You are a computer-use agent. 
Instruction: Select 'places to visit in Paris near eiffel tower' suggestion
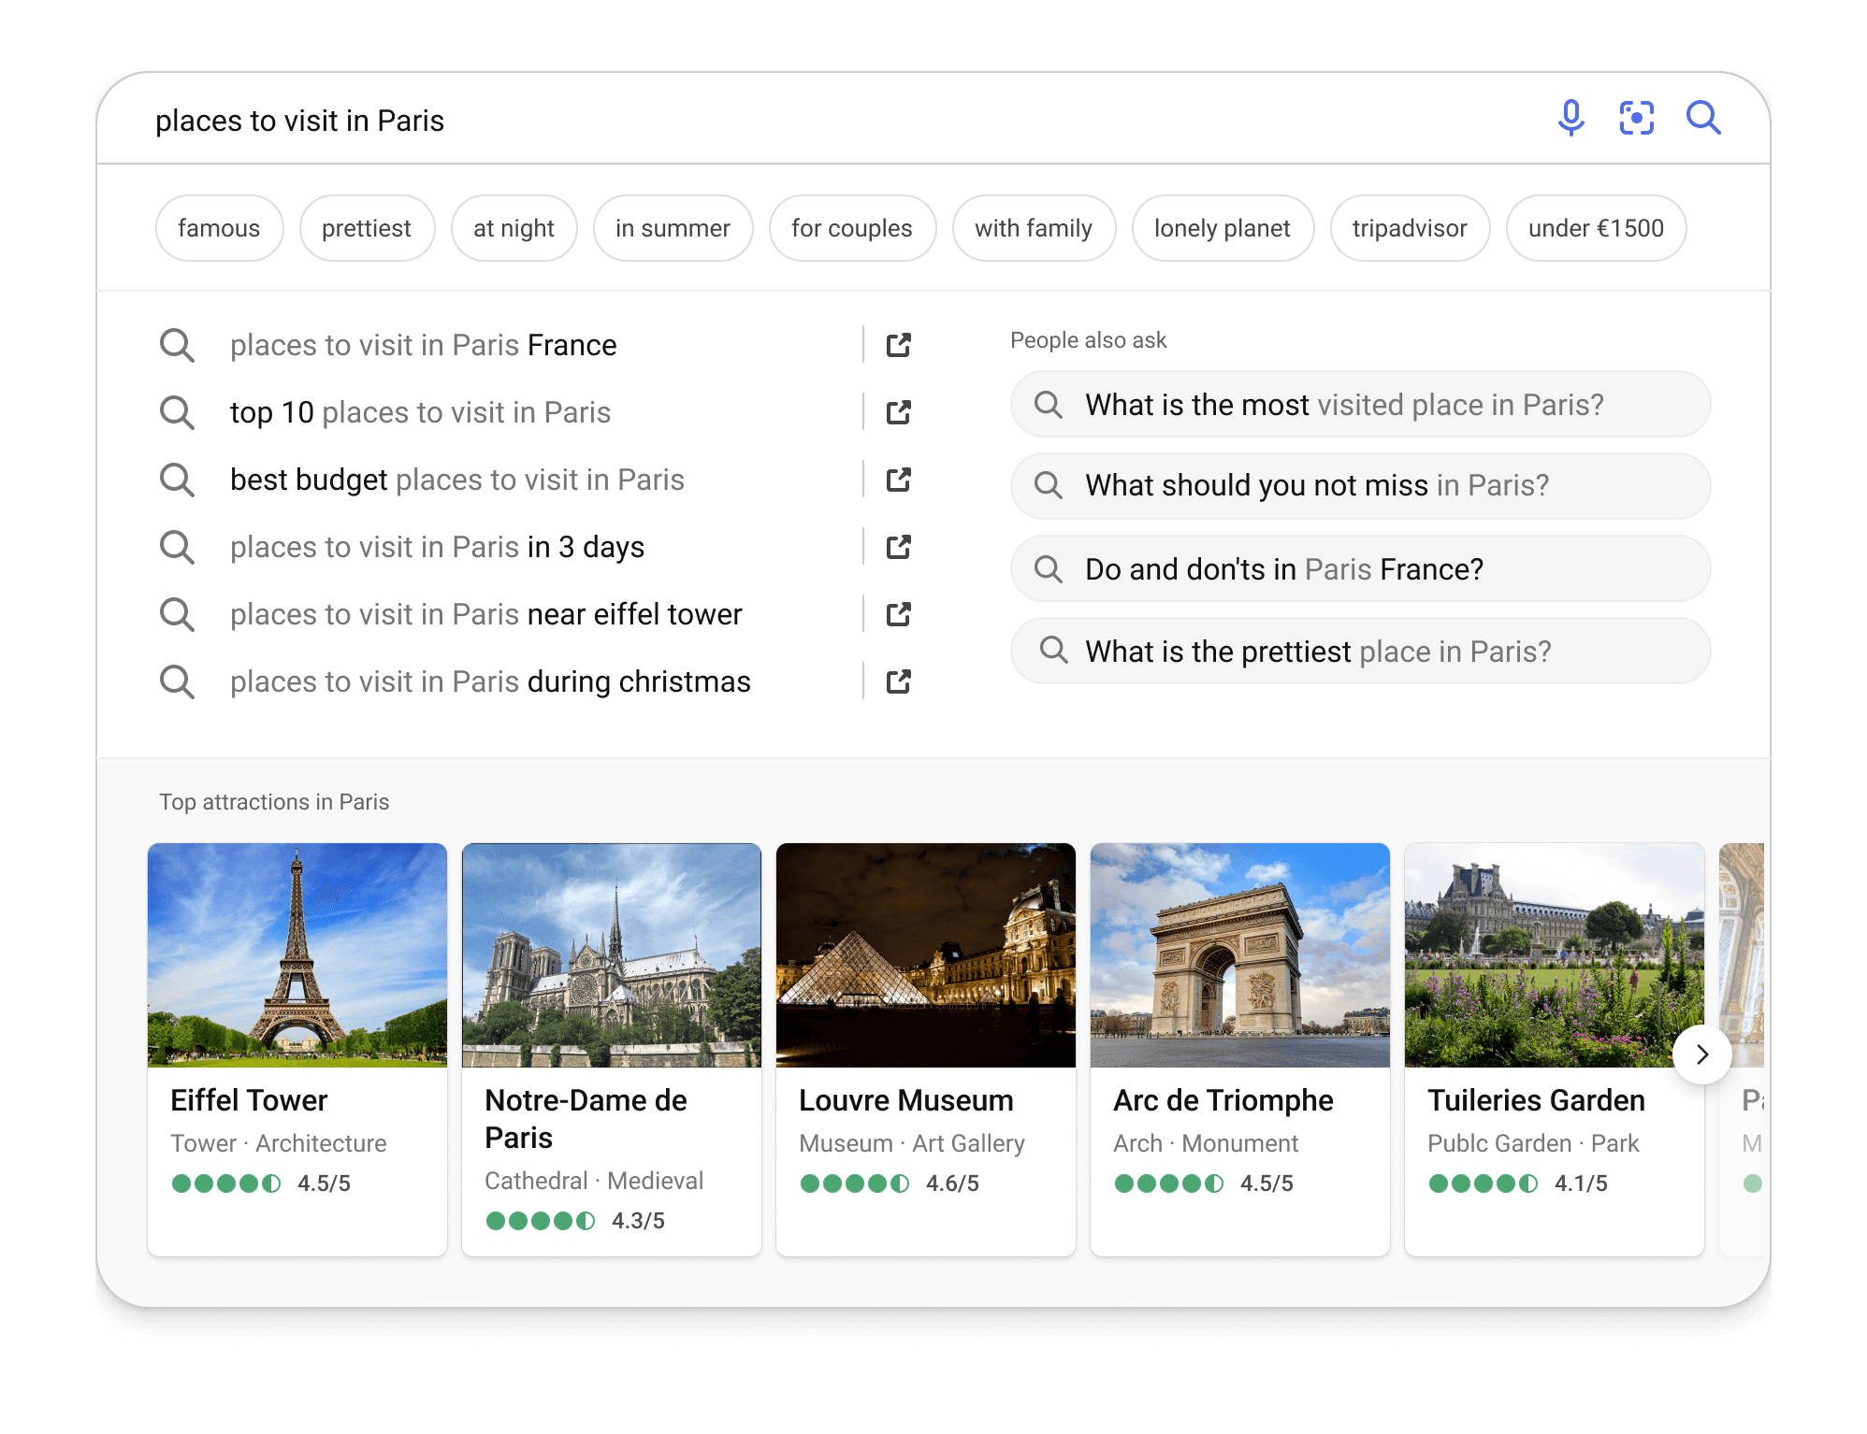(485, 614)
